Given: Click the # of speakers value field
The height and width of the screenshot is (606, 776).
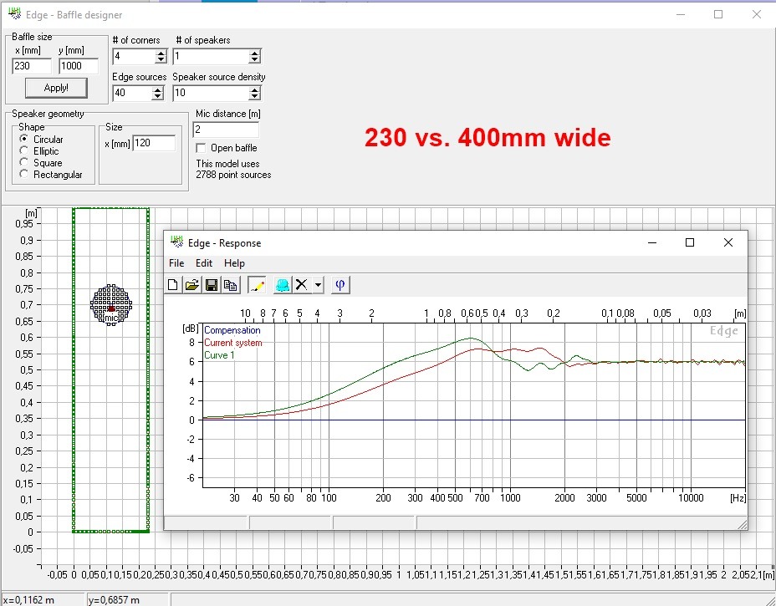Looking at the screenshot, I should [211, 56].
